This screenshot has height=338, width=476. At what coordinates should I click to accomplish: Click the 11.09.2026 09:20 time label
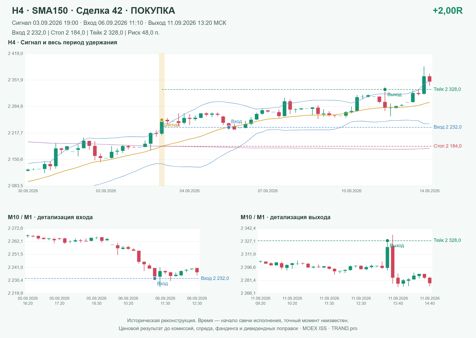pyautogui.click(x=260, y=301)
